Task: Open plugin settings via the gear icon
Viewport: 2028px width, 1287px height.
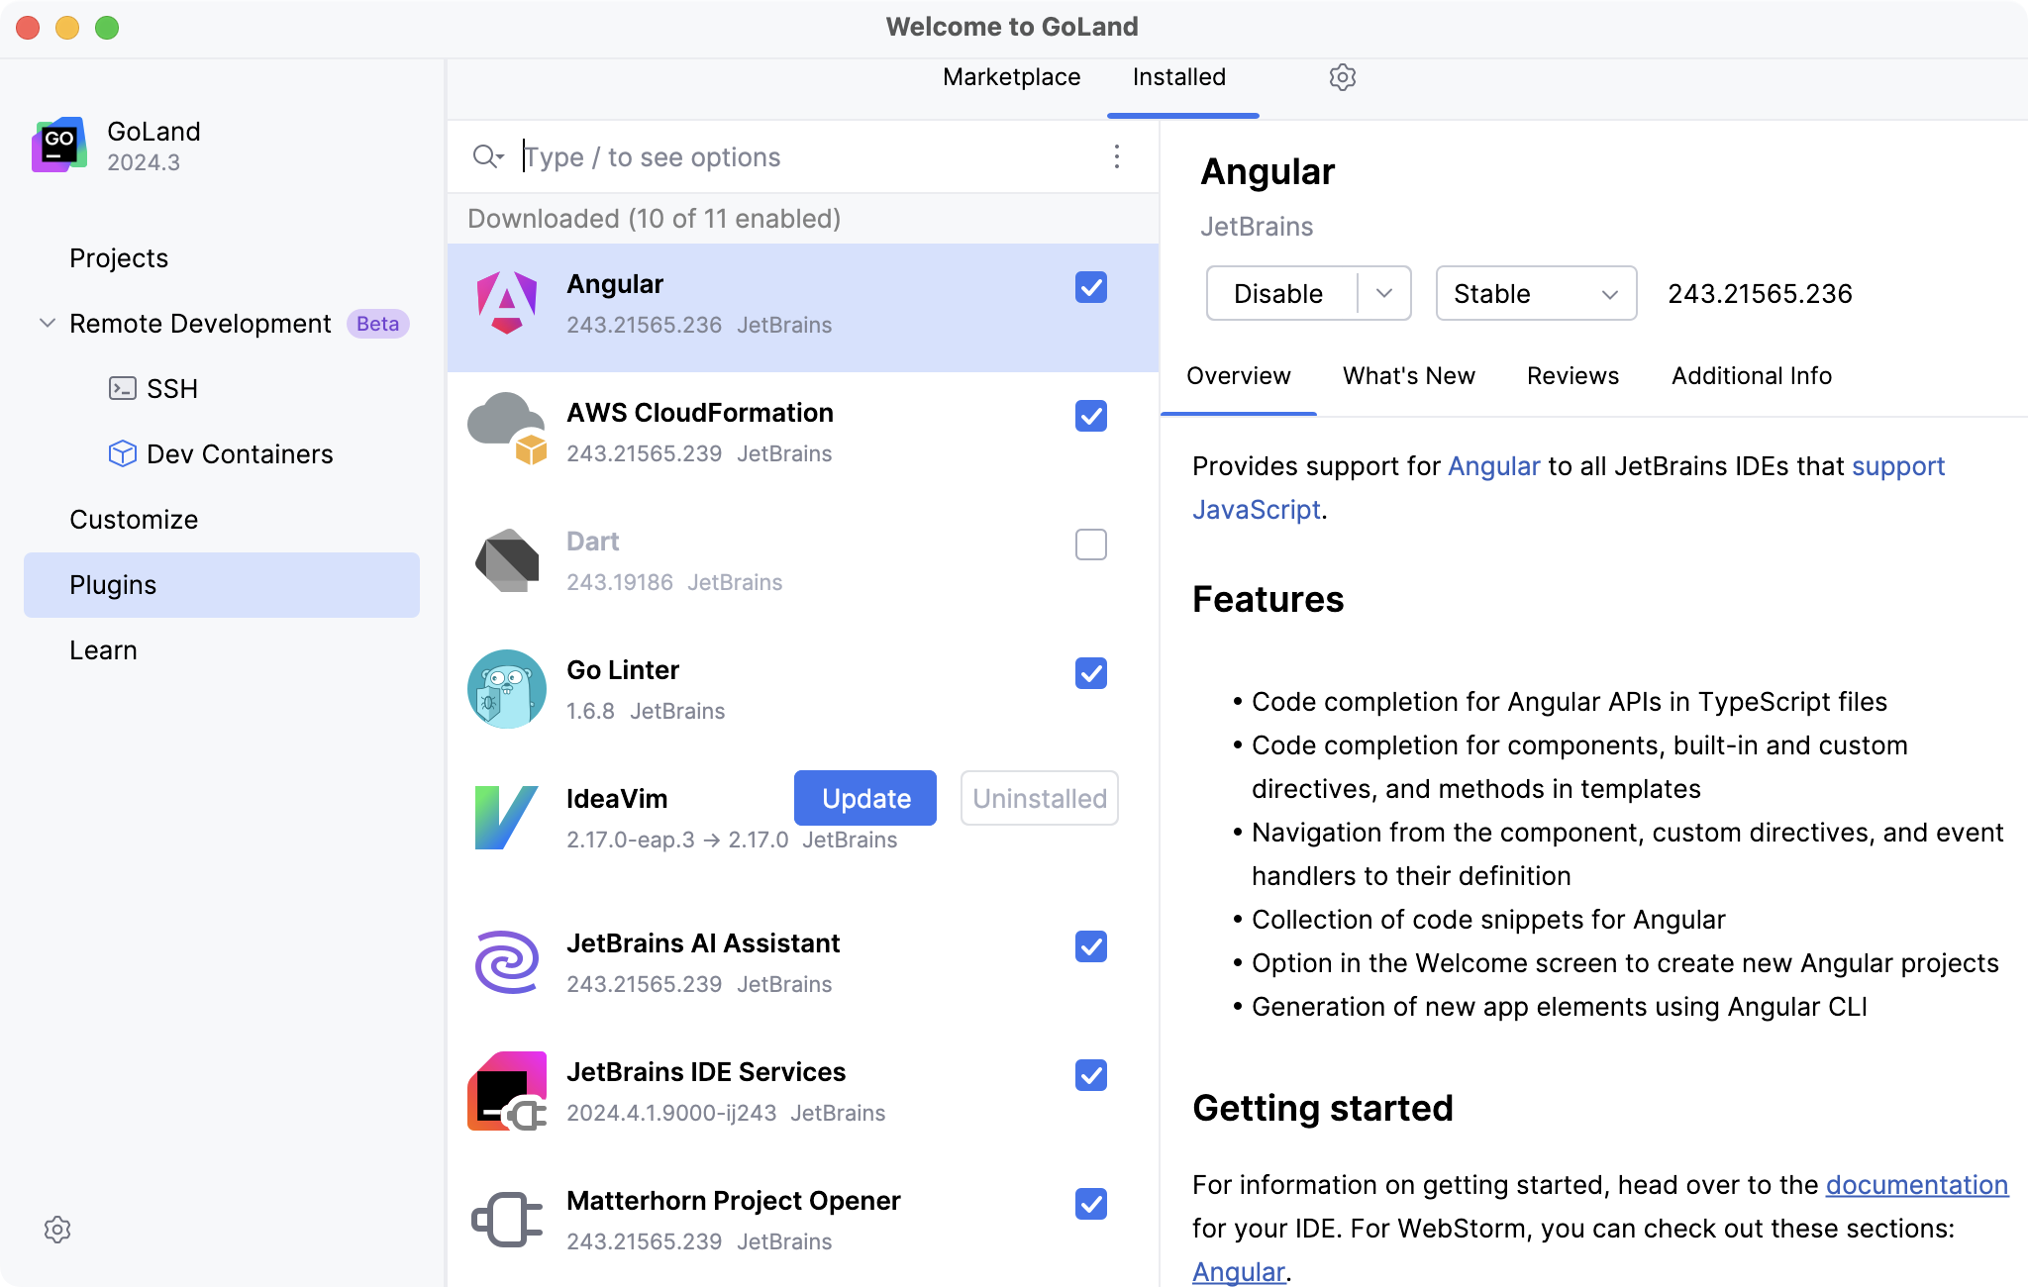Action: (x=1343, y=77)
